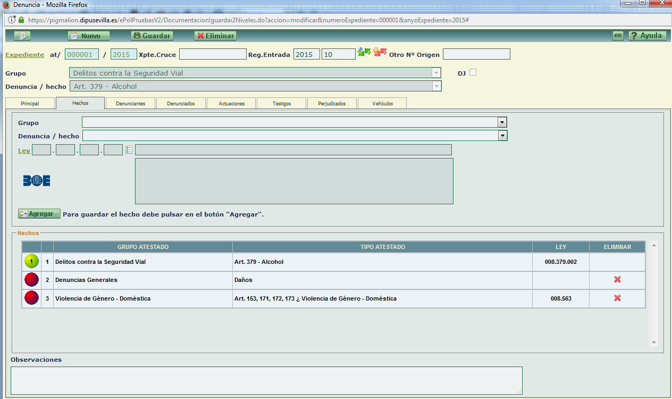This screenshot has height=399, width=672.
Task: Click the red arrows icon beside Reg.Entrada
Action: [380, 52]
